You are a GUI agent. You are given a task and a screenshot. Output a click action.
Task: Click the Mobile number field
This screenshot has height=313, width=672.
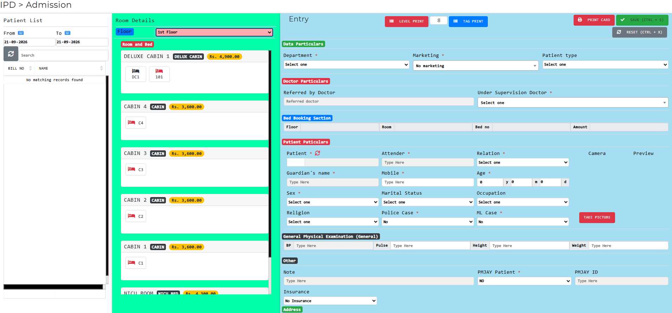tap(428, 182)
